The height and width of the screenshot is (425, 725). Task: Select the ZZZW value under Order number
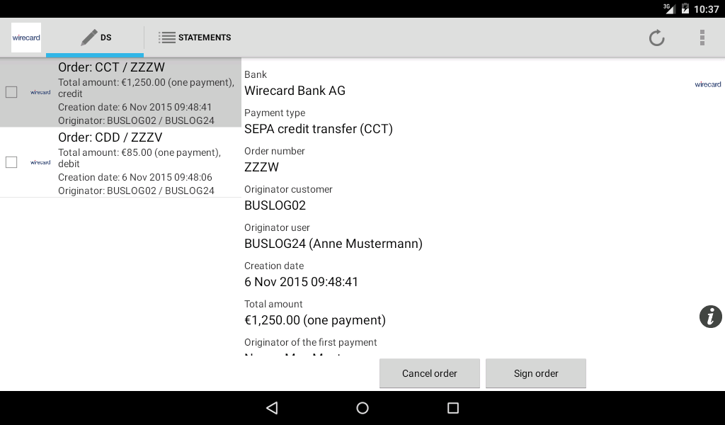[x=262, y=167]
